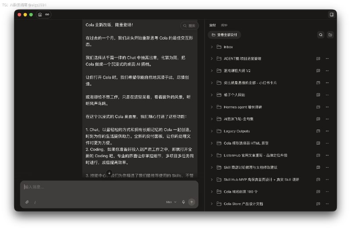Open chat icon for Hermes agent 增长调研
This screenshot has width=351, height=230.
coord(318,107)
